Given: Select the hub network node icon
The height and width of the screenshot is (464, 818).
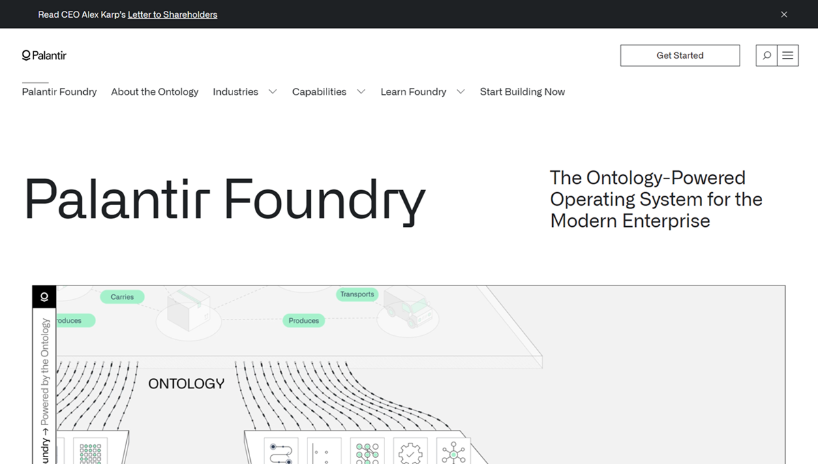Looking at the screenshot, I should [453, 452].
